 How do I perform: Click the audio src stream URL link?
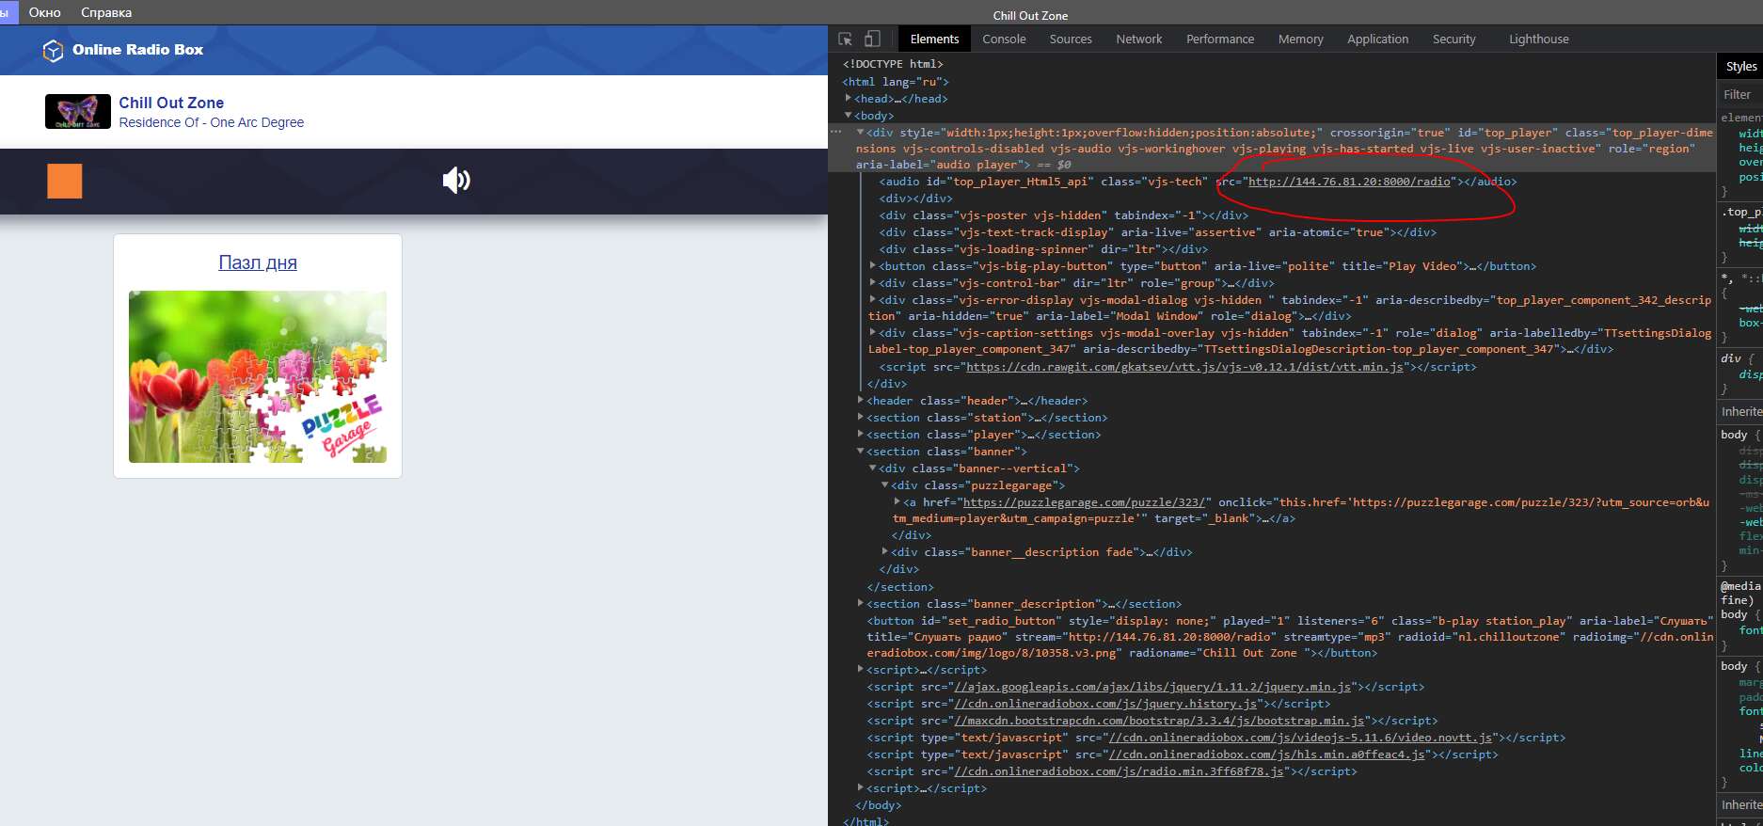click(x=1349, y=182)
